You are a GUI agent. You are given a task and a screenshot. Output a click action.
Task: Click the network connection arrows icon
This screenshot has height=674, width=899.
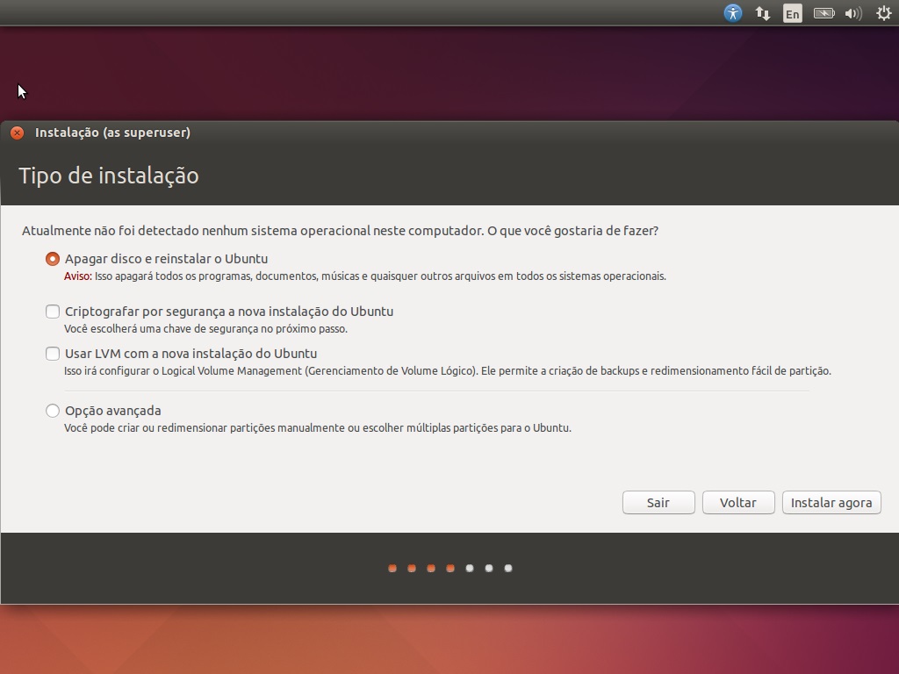tap(763, 13)
